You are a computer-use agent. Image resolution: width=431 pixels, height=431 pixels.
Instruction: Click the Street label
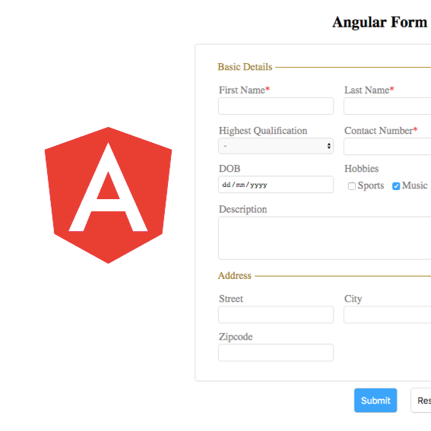click(x=231, y=299)
